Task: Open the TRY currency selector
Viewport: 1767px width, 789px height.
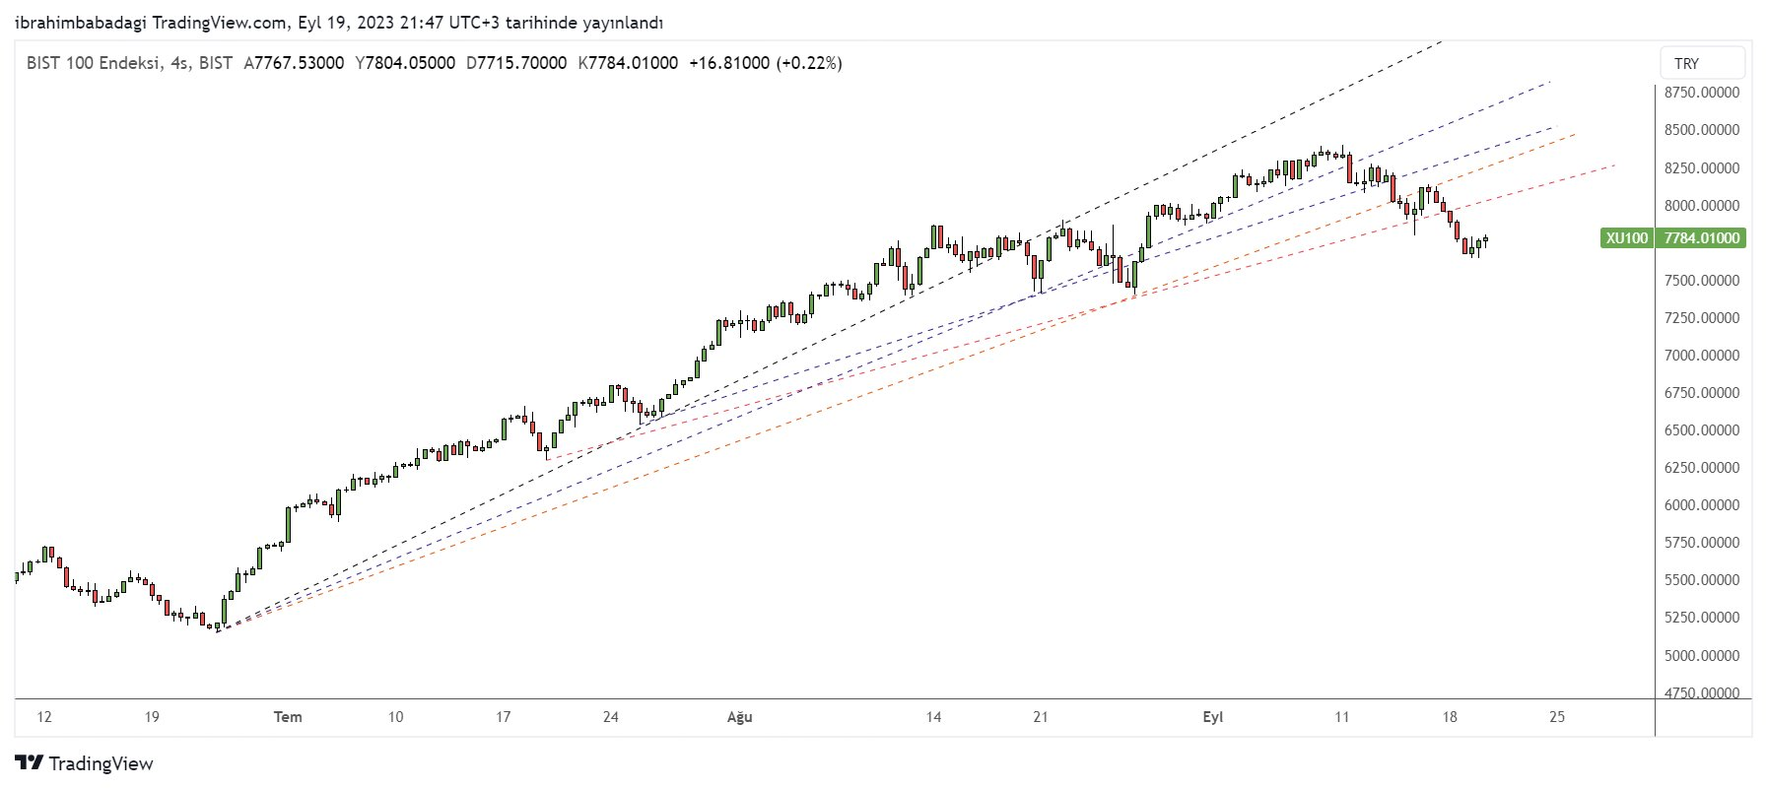Action: pyautogui.click(x=1702, y=63)
